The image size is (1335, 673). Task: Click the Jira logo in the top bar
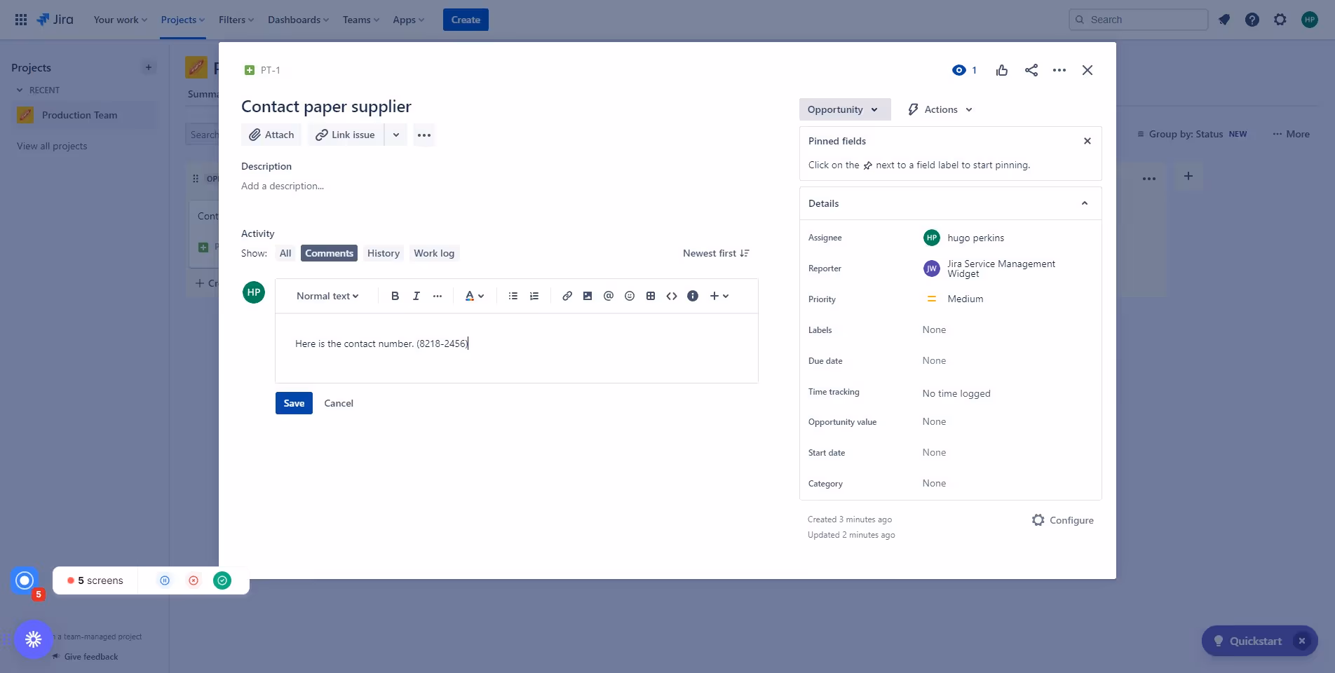(x=55, y=20)
